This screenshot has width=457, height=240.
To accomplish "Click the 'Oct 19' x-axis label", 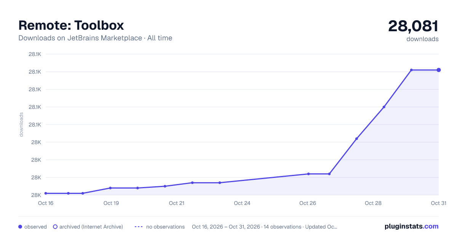I will (111, 203).
